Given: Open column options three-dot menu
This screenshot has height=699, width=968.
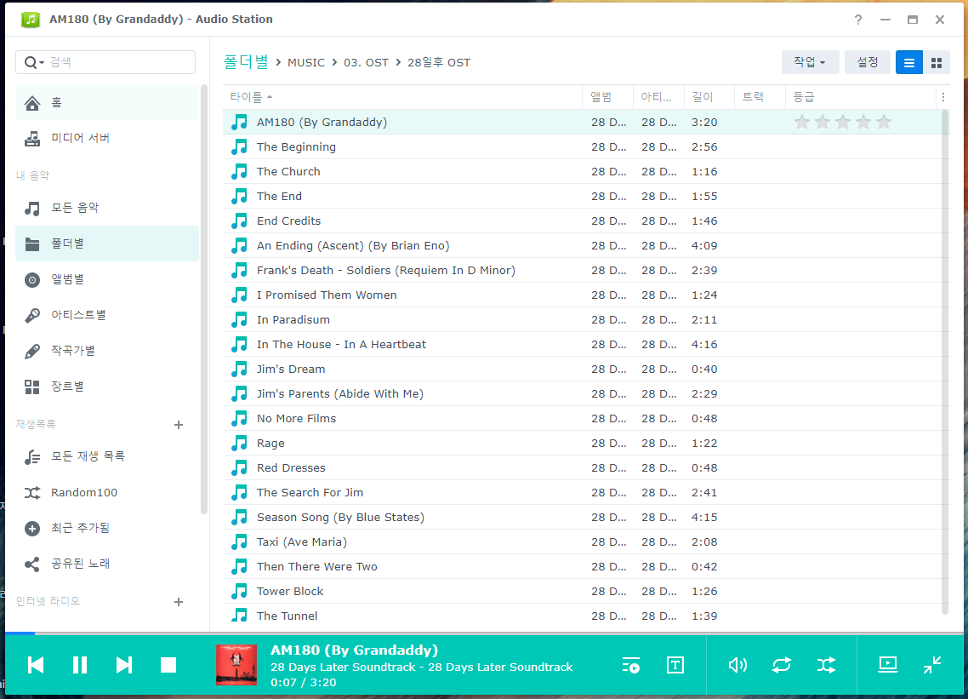Looking at the screenshot, I should click(x=942, y=97).
